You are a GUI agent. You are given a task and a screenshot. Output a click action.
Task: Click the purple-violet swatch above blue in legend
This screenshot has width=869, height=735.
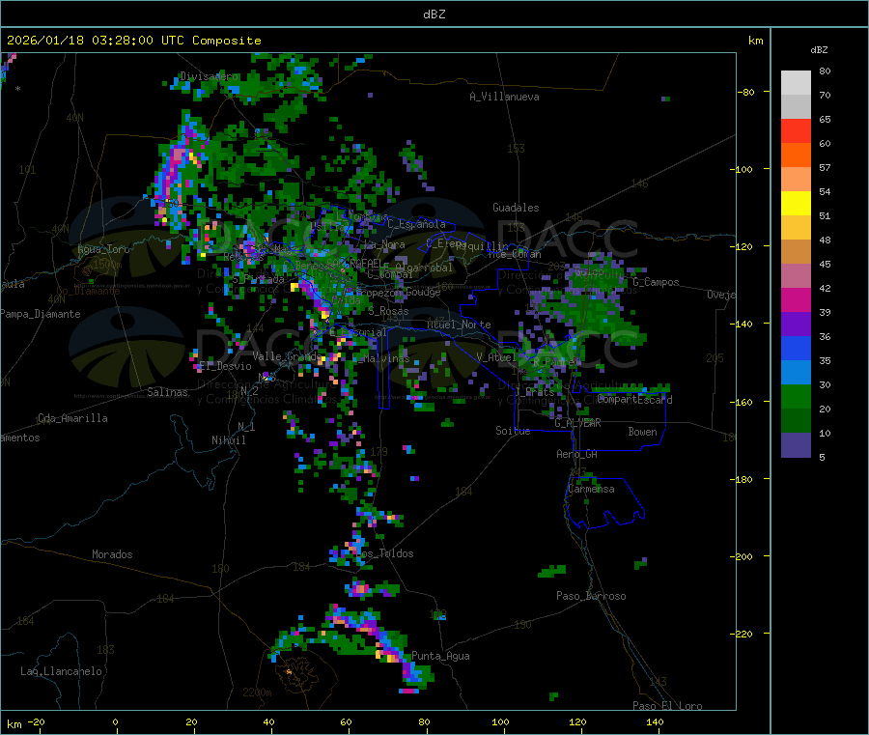(x=796, y=325)
